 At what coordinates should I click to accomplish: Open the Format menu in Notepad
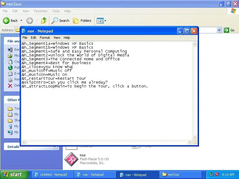click(45, 38)
